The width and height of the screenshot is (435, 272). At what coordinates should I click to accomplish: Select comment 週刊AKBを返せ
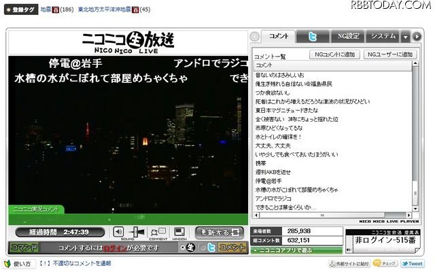coord(273,172)
